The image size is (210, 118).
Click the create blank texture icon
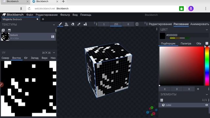pos(3,30)
